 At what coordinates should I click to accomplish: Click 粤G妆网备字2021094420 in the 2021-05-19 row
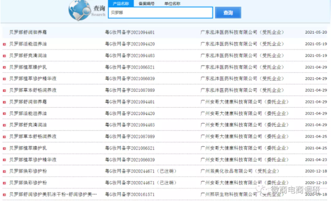130,44
